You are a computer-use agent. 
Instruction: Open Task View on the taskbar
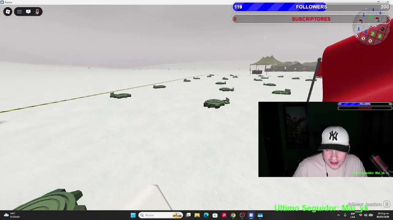(x=188, y=215)
